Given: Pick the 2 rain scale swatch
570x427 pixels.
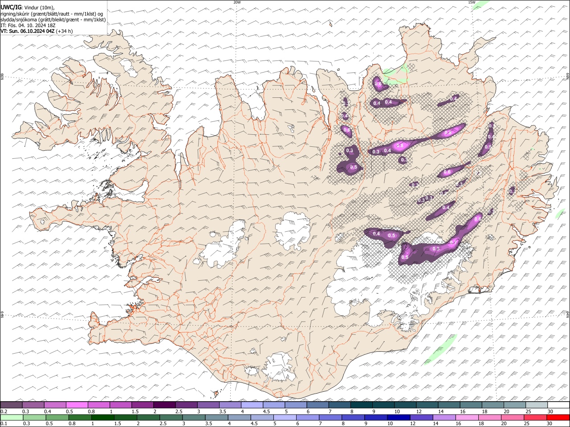Looking at the screenshot, I should [x=148, y=418].
